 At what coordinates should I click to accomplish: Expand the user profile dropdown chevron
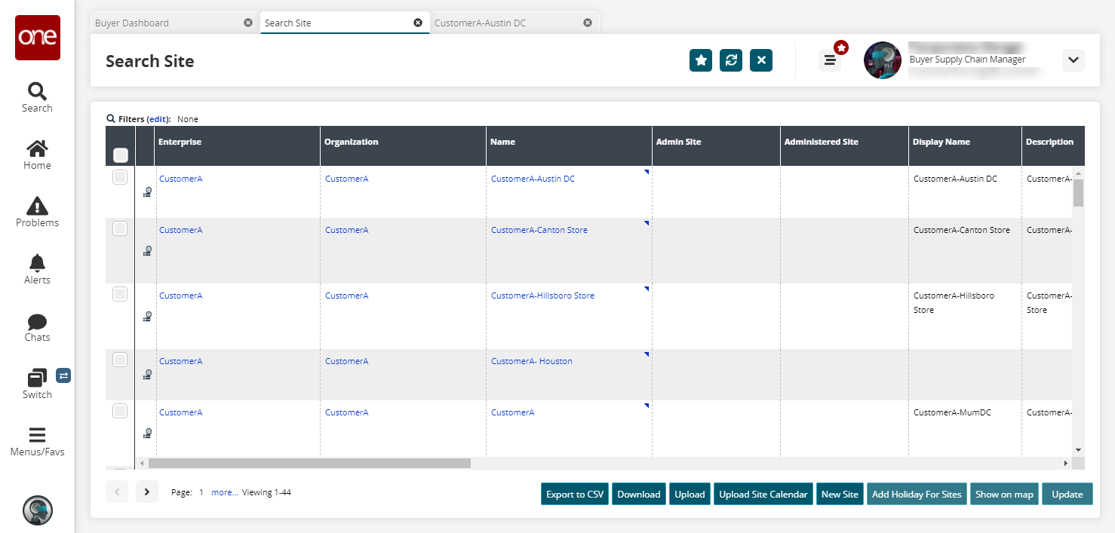[1073, 60]
